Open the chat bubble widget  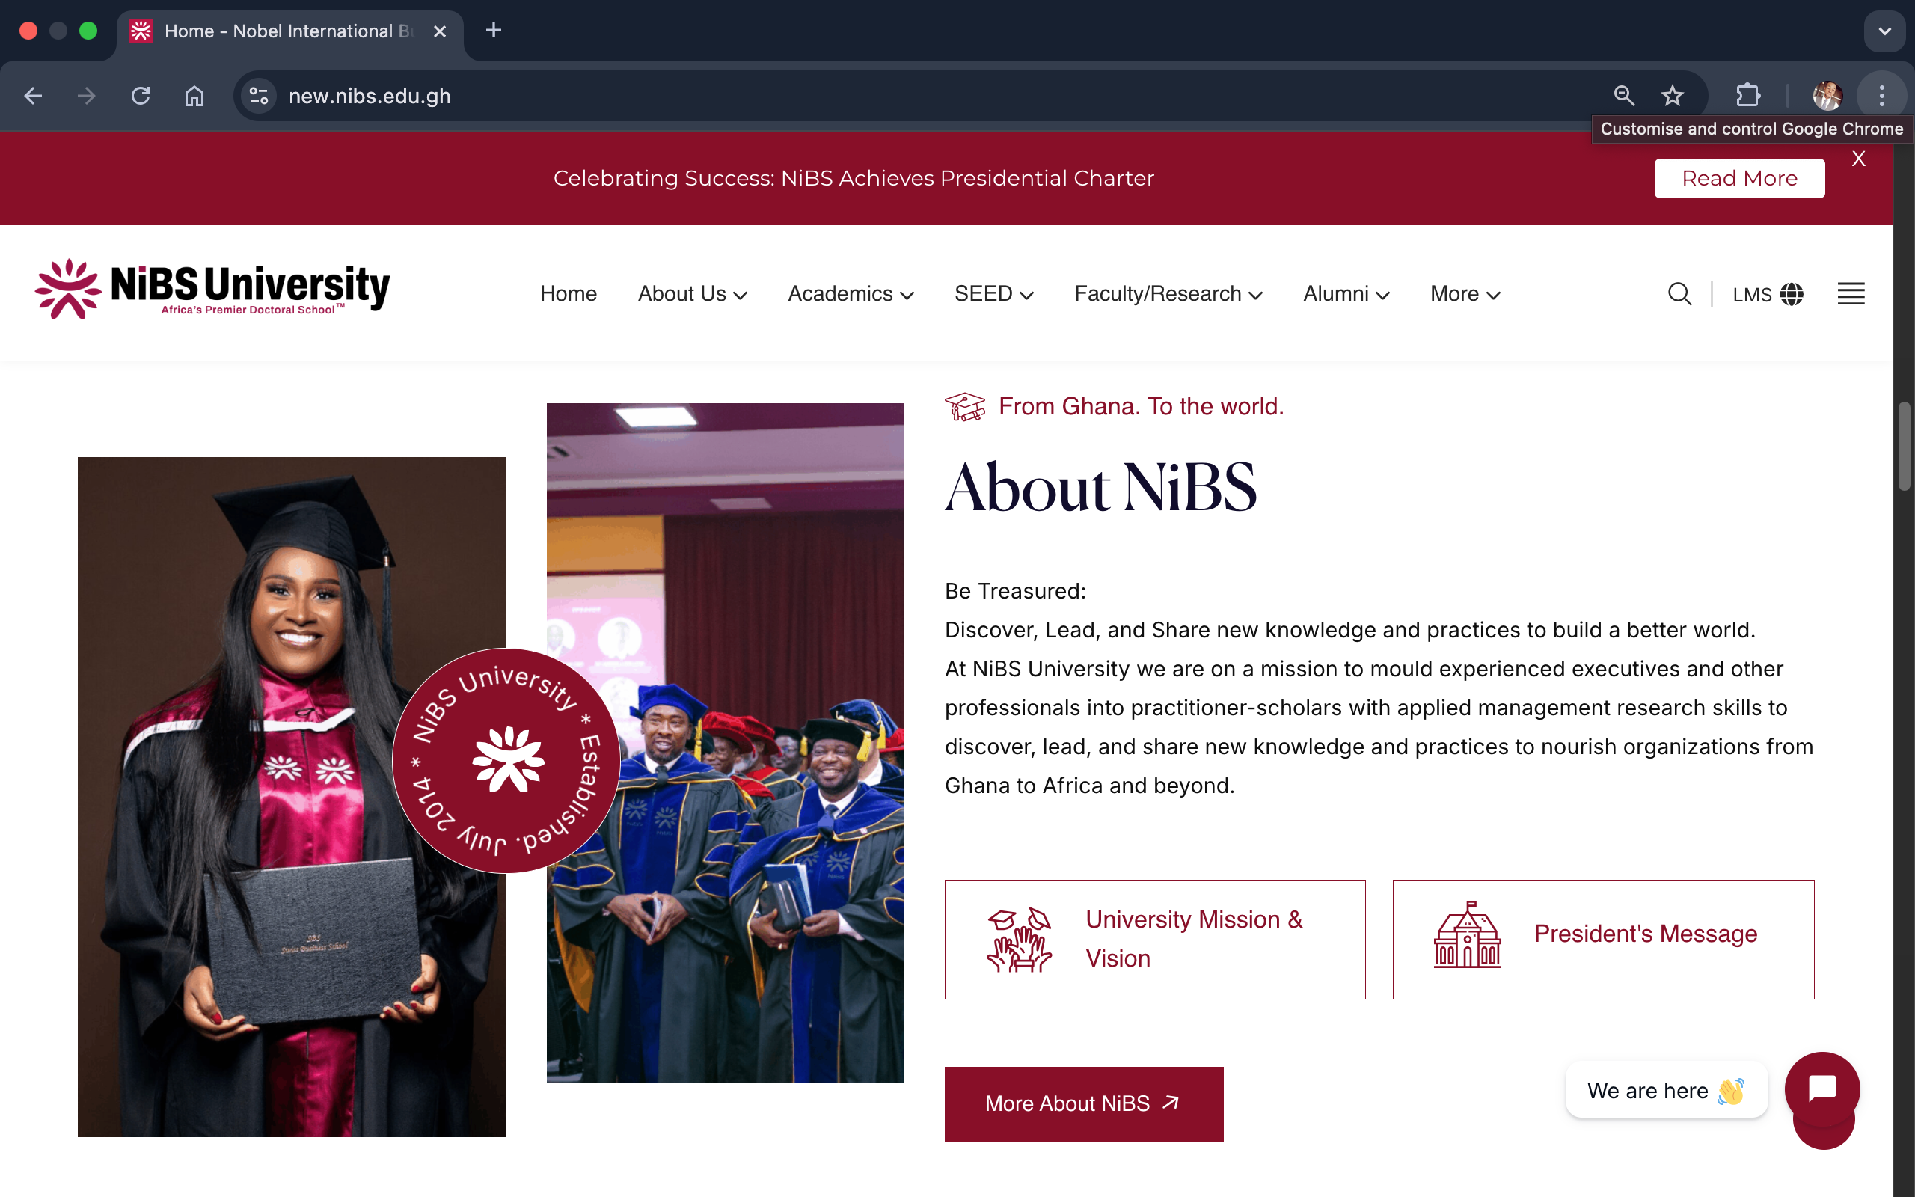click(x=1821, y=1089)
